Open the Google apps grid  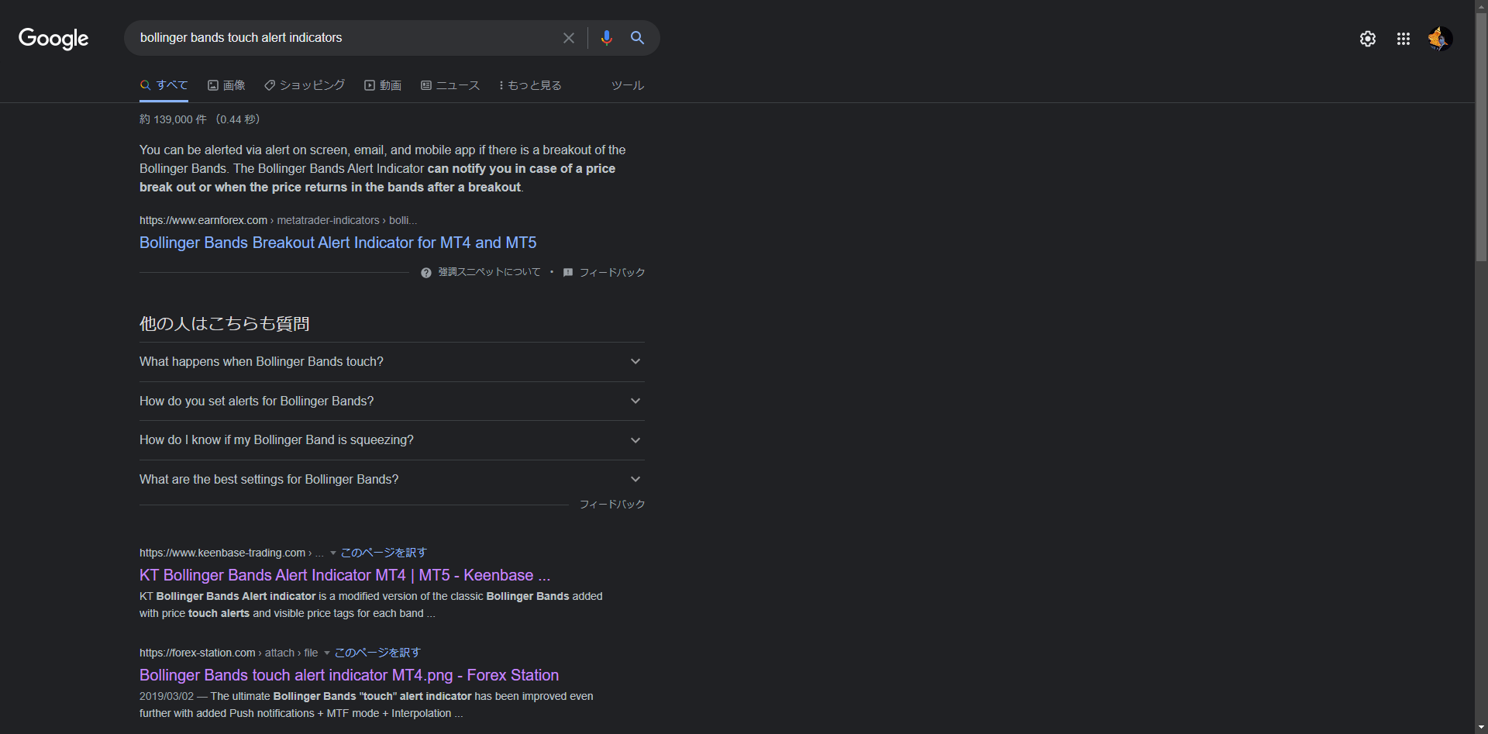(1404, 39)
